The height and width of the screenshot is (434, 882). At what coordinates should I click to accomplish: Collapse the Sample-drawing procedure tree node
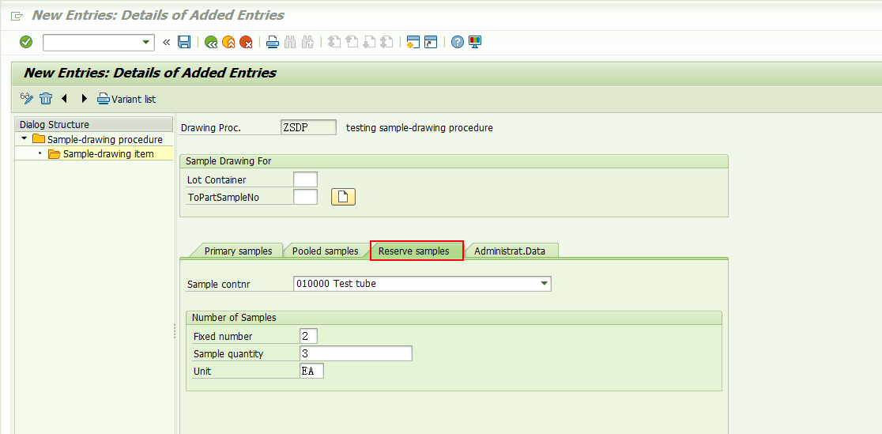tap(24, 138)
